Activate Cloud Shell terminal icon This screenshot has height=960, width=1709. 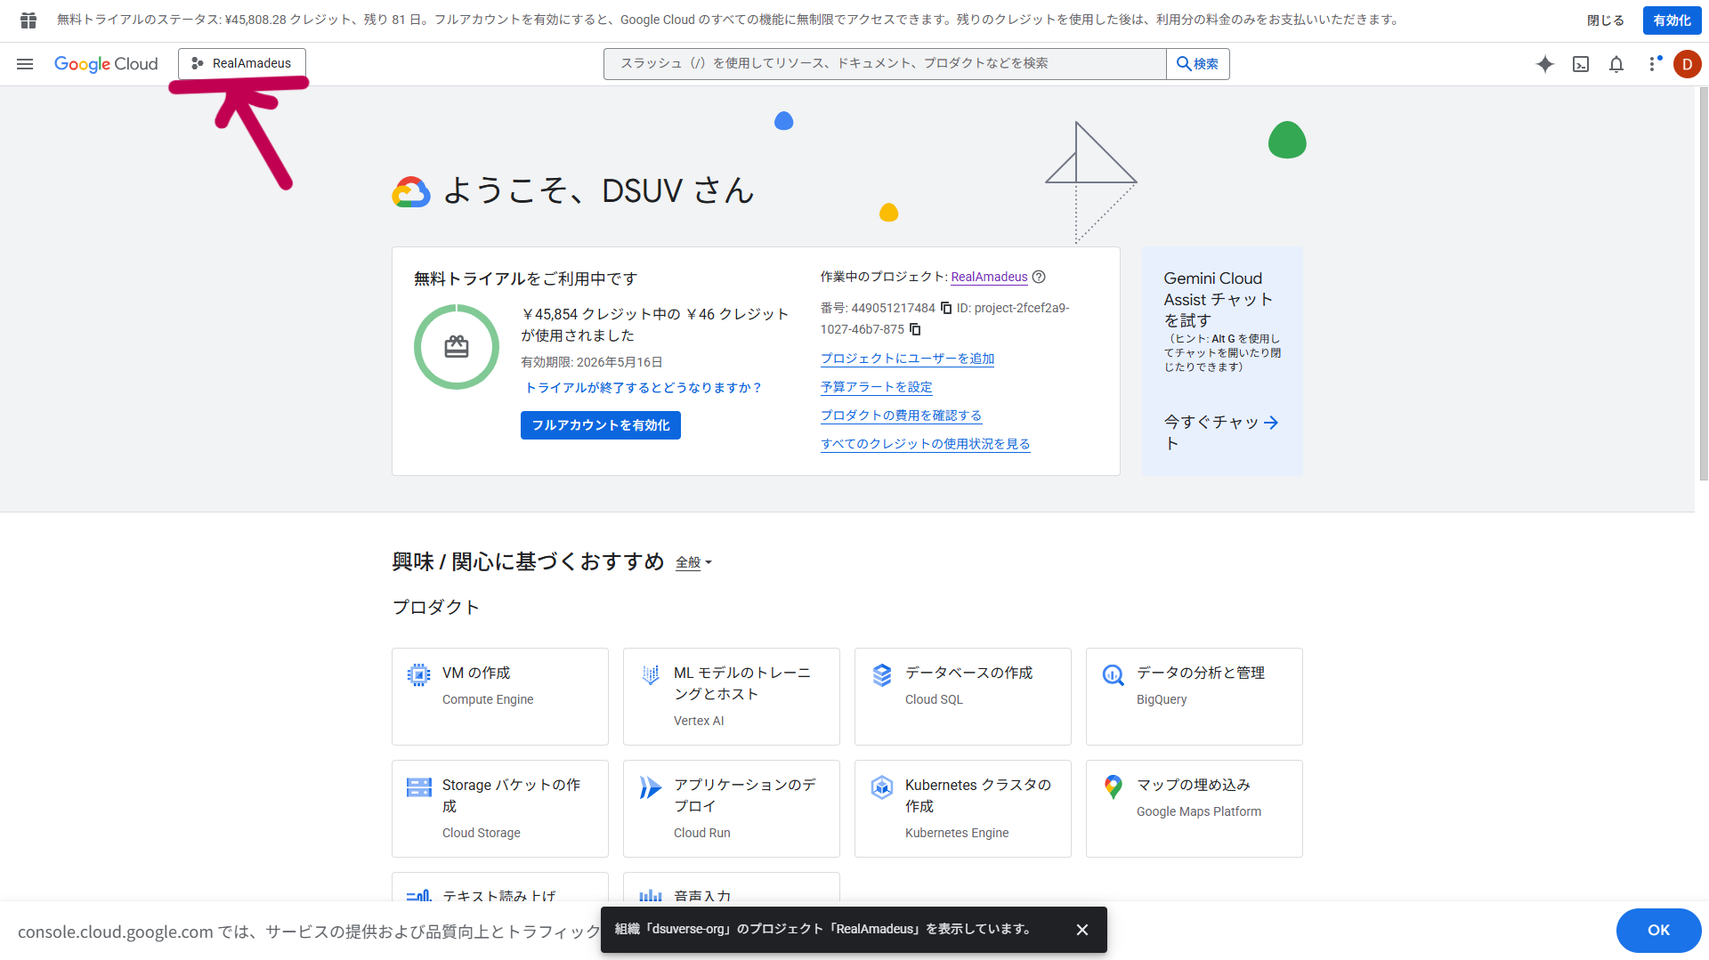1581,64
